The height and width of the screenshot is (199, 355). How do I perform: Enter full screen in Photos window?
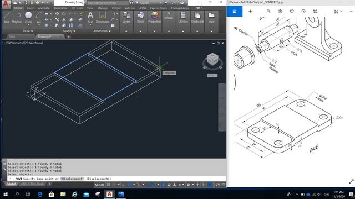[351, 182]
